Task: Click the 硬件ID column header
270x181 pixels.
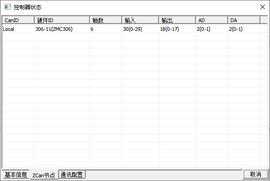Action: tap(62, 20)
